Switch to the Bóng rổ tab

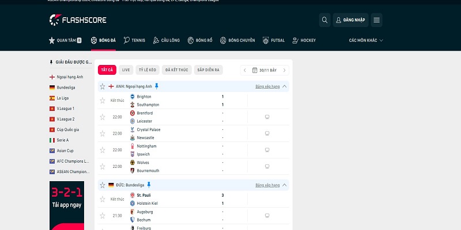click(200, 40)
